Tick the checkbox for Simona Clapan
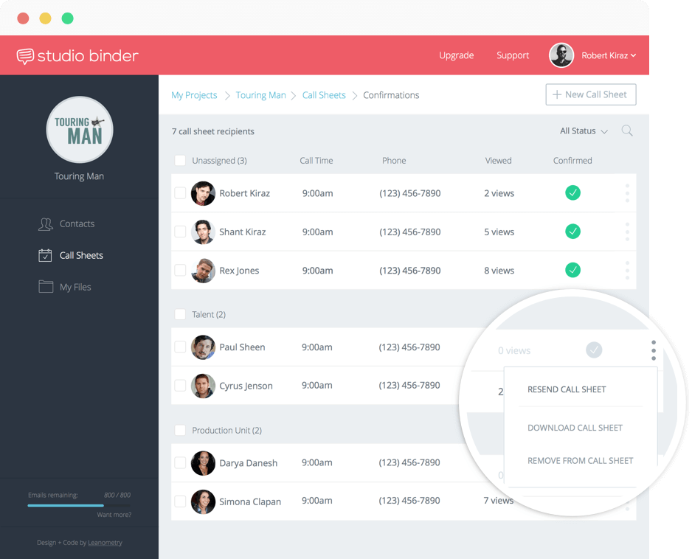 [180, 501]
